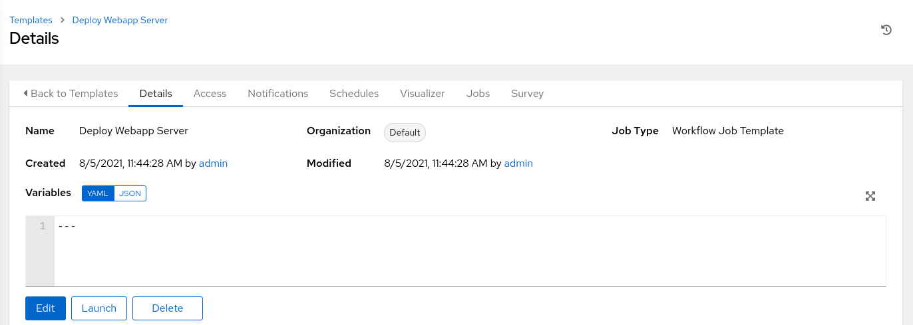Open the Notifications tab
The image size is (913, 325).
277,94
